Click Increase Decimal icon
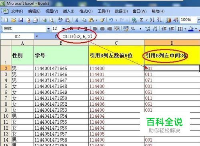200x146 pixels. pos(148,29)
